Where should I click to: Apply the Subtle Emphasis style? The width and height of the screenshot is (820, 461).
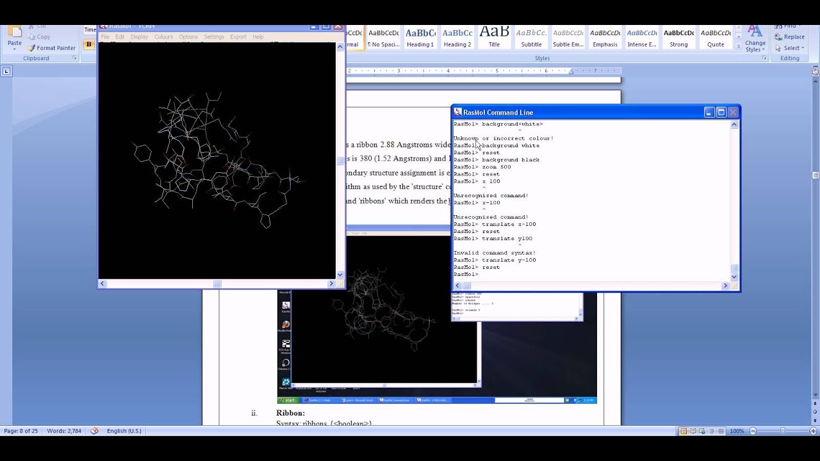568,38
